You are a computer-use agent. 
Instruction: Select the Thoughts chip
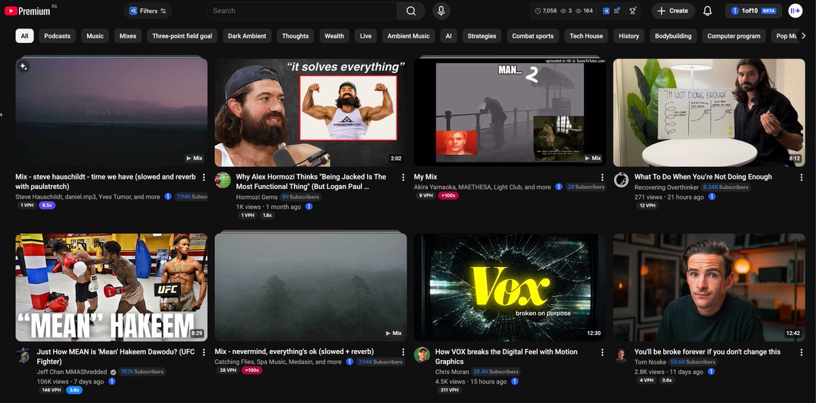point(295,36)
